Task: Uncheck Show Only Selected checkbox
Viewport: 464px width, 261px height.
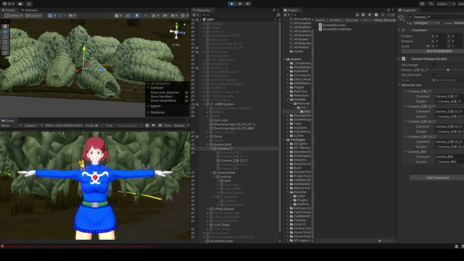Action: (x=187, y=92)
